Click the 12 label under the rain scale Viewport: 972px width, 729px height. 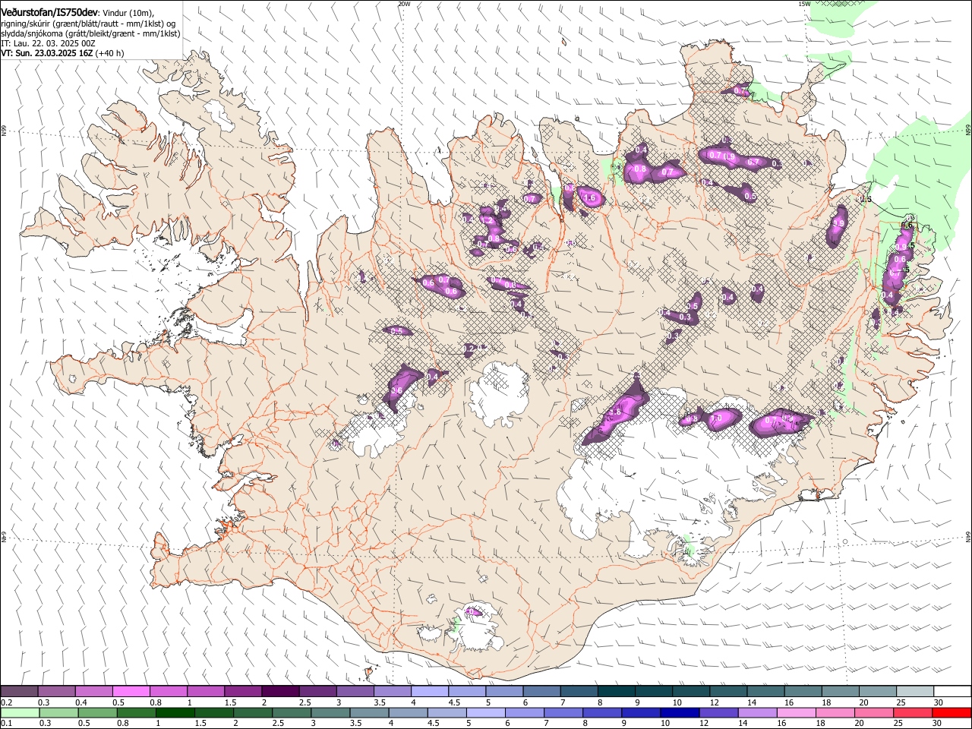point(704,724)
